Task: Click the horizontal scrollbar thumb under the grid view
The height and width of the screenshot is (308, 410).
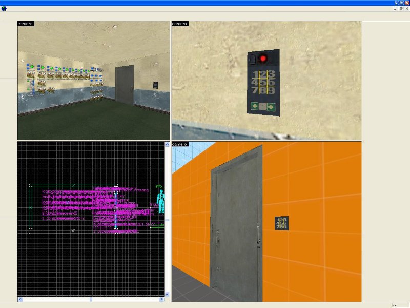Action: tap(91, 299)
